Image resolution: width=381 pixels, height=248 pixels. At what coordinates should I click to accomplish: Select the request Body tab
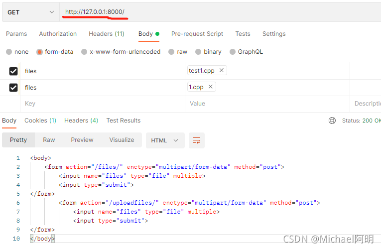point(149,34)
